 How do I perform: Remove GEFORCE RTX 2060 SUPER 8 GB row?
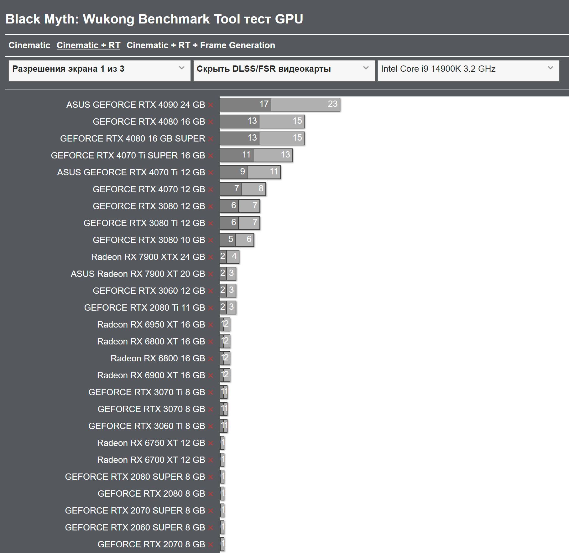211,528
